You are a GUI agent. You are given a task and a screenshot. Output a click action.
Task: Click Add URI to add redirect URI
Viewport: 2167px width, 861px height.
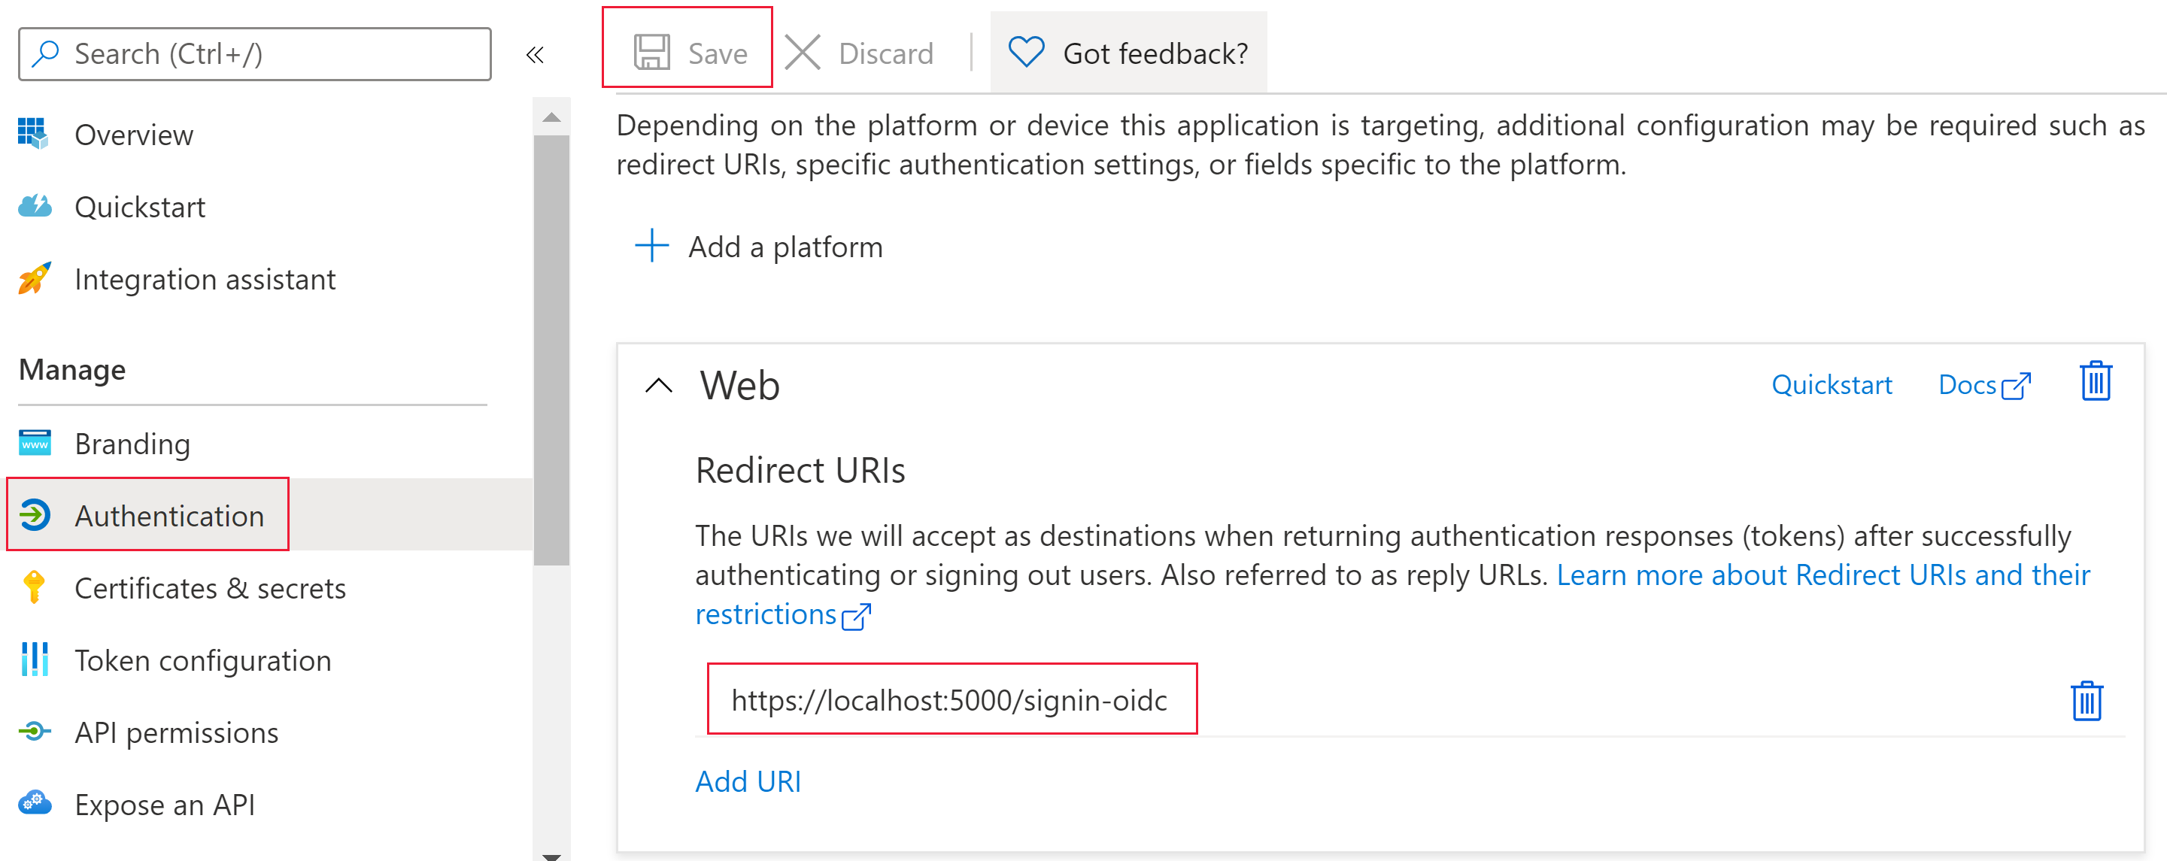coord(748,780)
